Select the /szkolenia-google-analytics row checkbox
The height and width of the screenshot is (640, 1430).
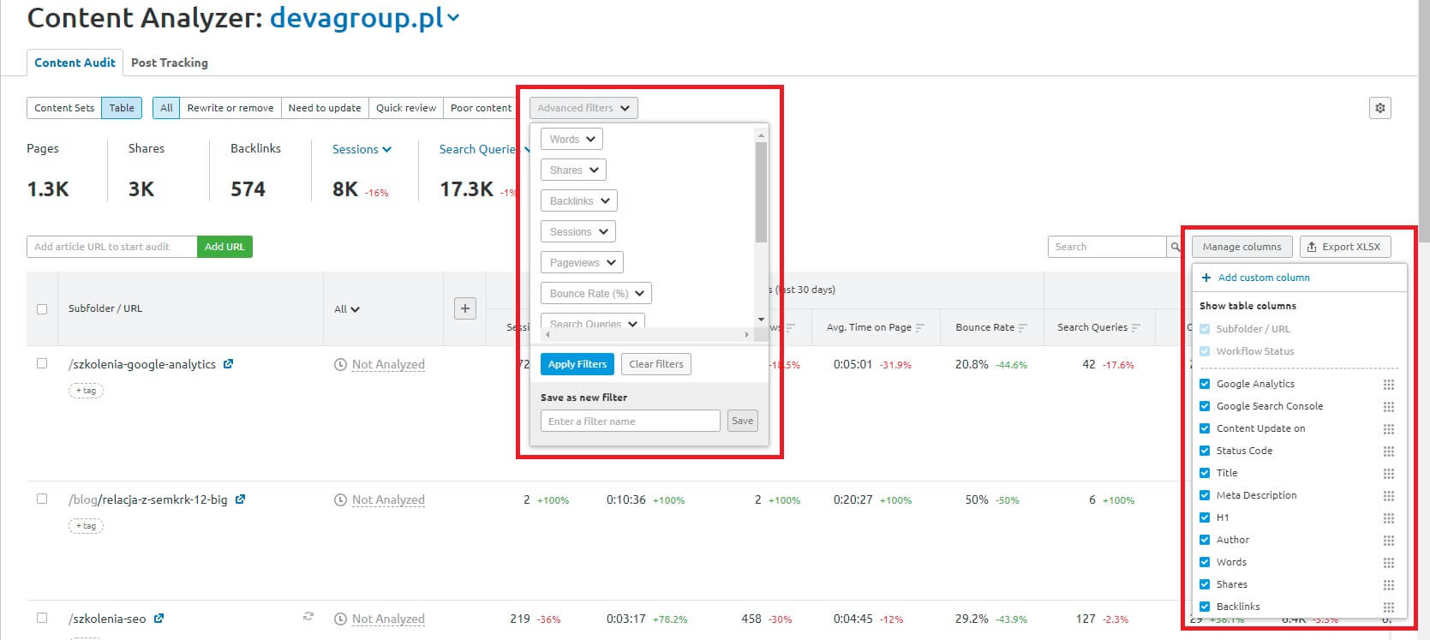[x=42, y=363]
